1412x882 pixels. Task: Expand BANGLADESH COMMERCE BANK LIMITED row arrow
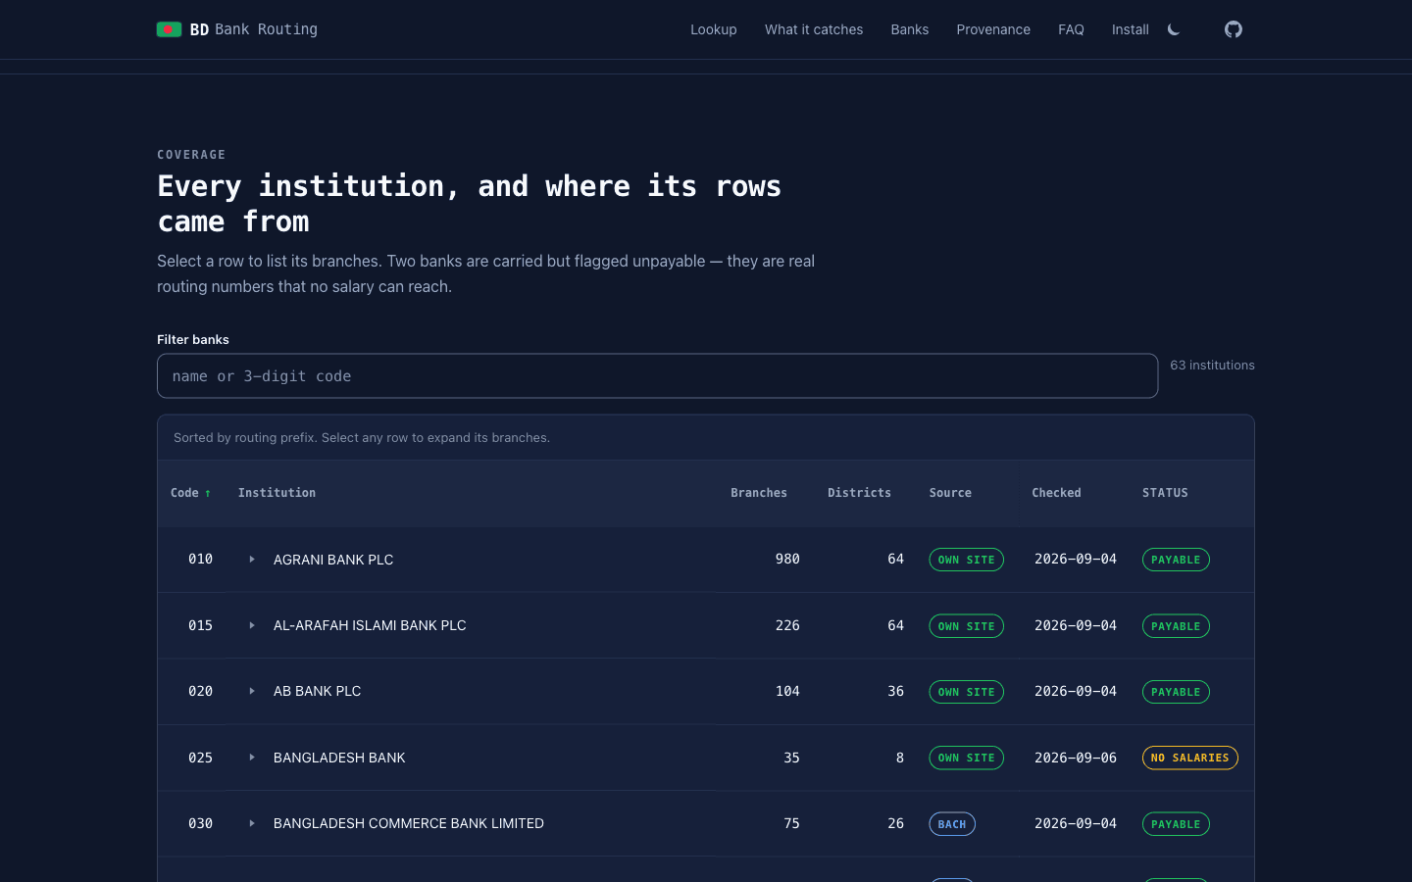pos(252,823)
